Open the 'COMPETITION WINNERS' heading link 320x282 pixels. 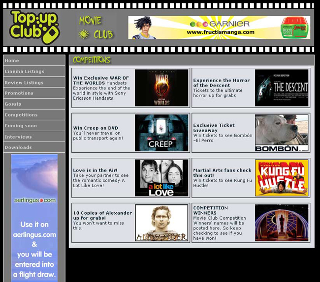pyautogui.click(x=210, y=210)
